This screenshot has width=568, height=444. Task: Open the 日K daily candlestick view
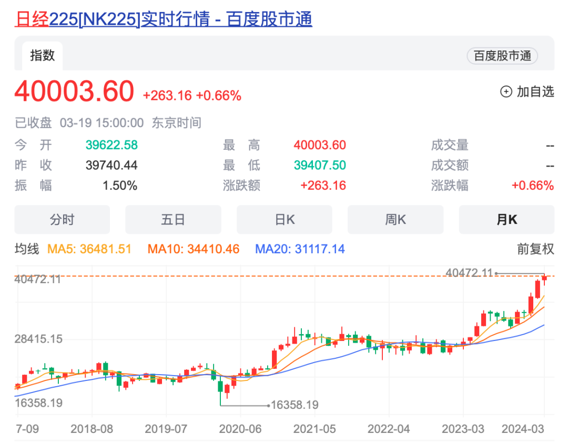(284, 219)
